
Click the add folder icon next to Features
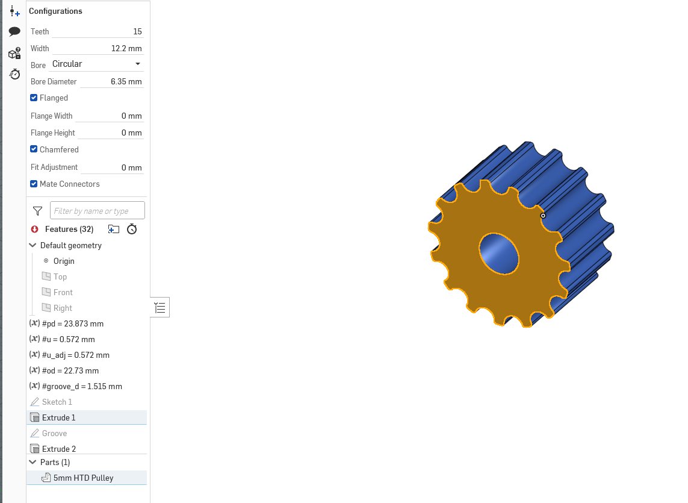point(114,229)
